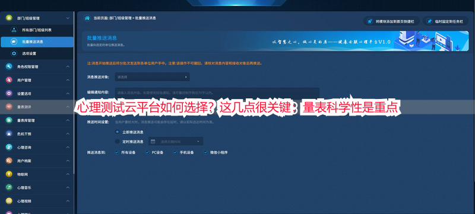
Task: Open the 选项设置 submenu item
Action: tap(37, 53)
